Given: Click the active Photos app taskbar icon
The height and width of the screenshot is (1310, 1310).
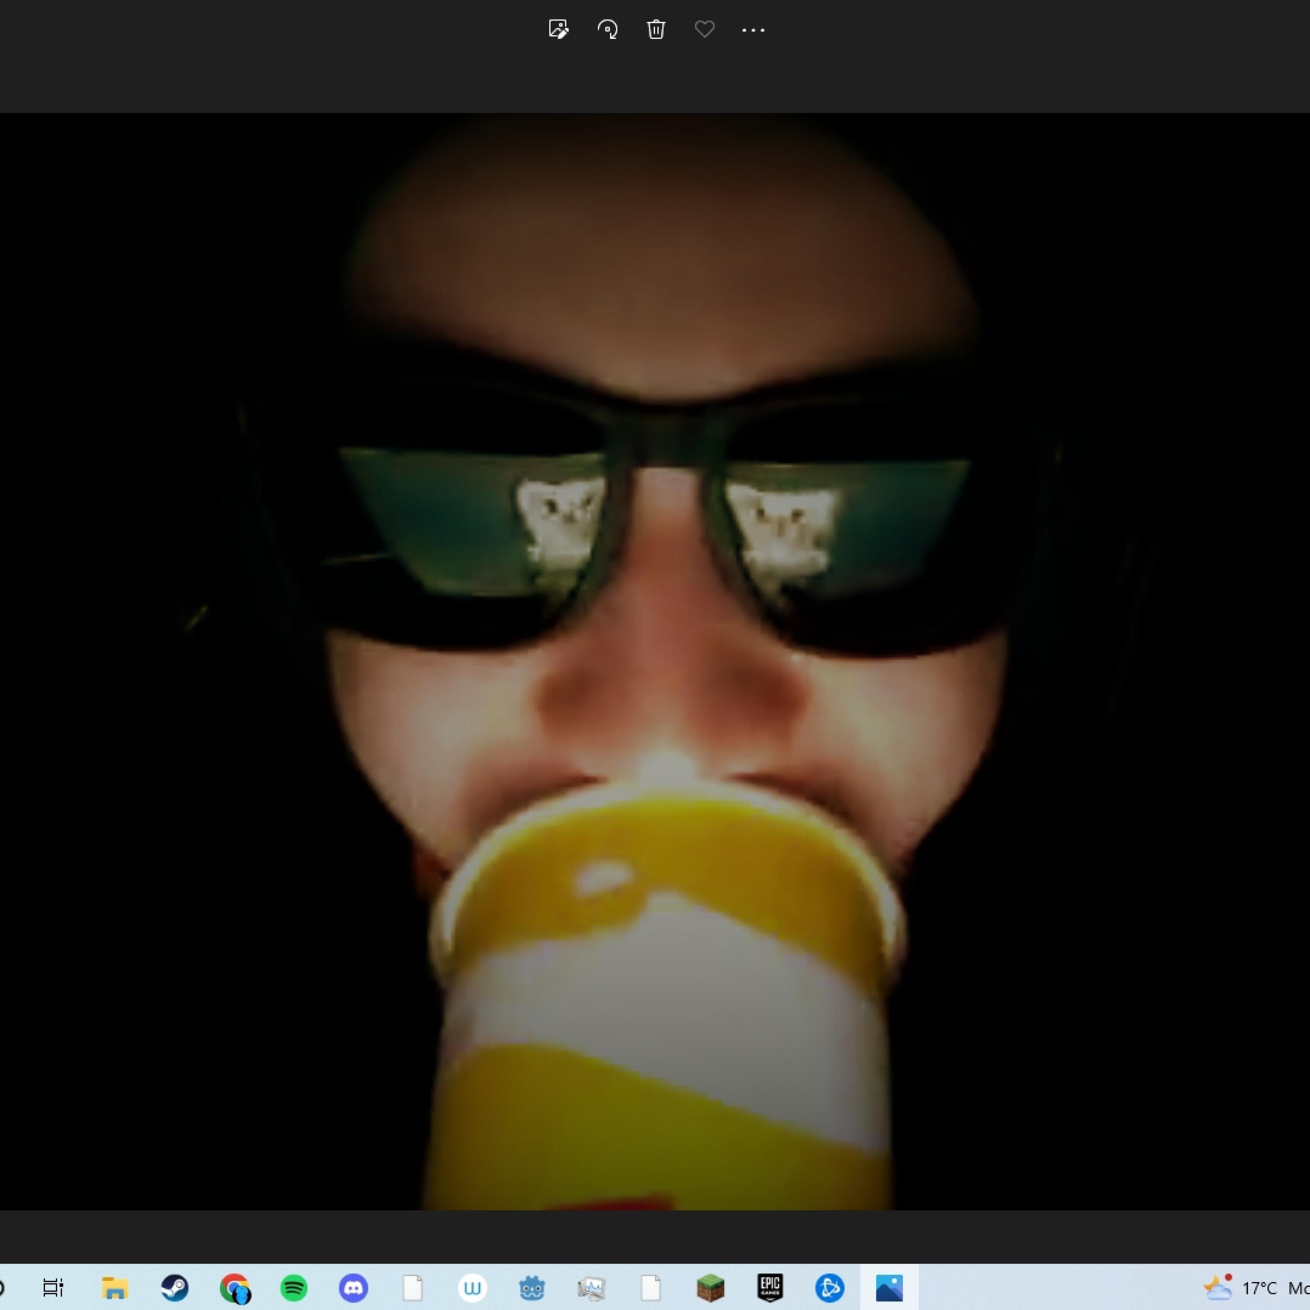Looking at the screenshot, I should (x=889, y=1287).
